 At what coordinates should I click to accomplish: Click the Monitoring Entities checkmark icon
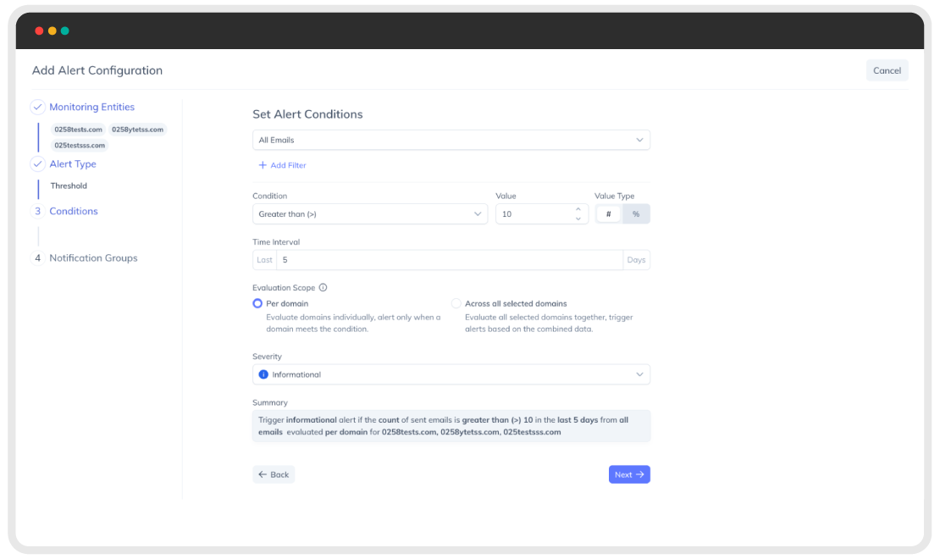[x=38, y=107]
